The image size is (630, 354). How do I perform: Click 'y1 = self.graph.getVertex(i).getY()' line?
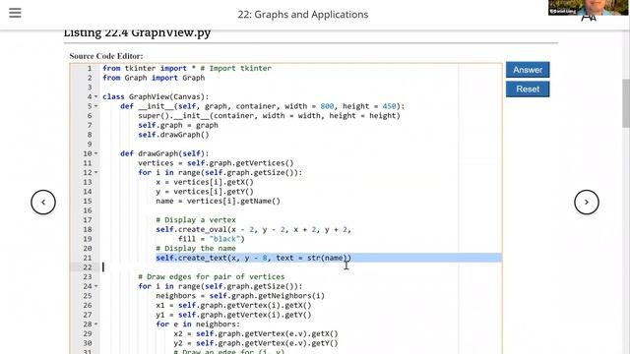click(233, 315)
